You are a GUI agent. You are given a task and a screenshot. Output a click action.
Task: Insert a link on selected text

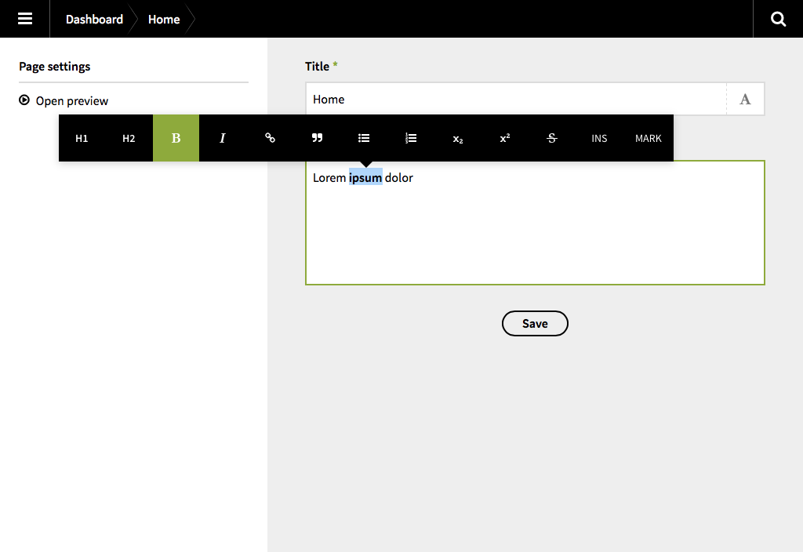tap(270, 138)
